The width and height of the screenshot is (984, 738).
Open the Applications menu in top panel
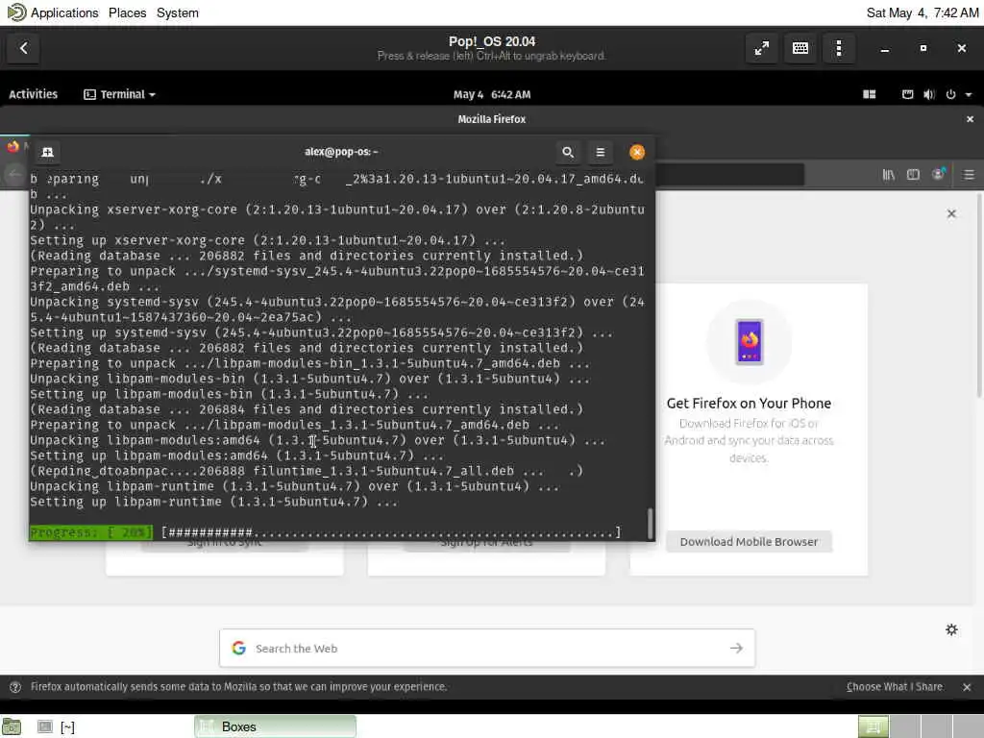pos(64,12)
